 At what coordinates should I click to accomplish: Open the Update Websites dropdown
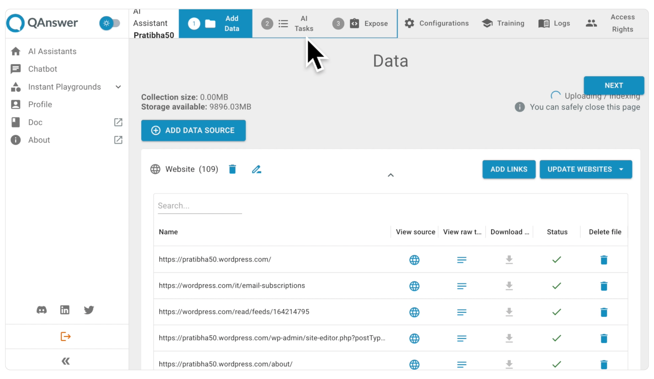pos(622,169)
